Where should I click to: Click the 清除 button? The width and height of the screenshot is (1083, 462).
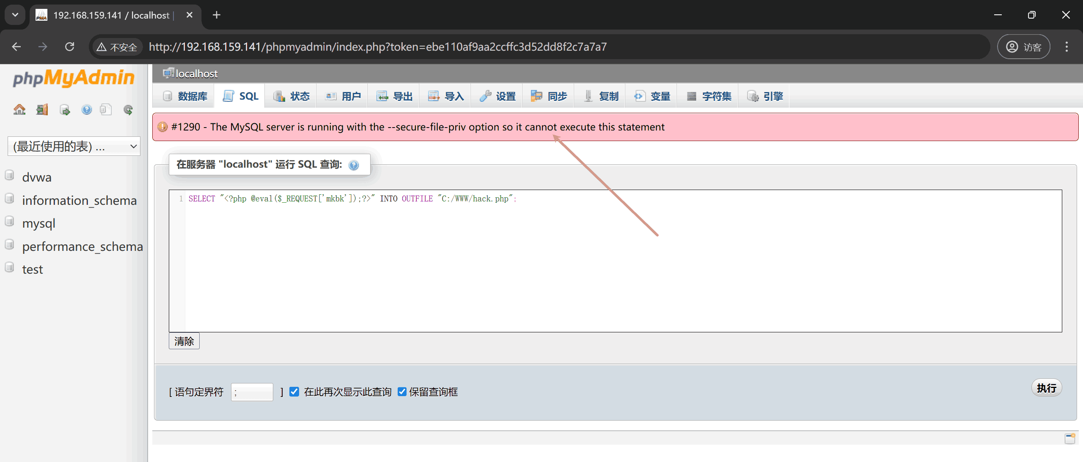(184, 341)
